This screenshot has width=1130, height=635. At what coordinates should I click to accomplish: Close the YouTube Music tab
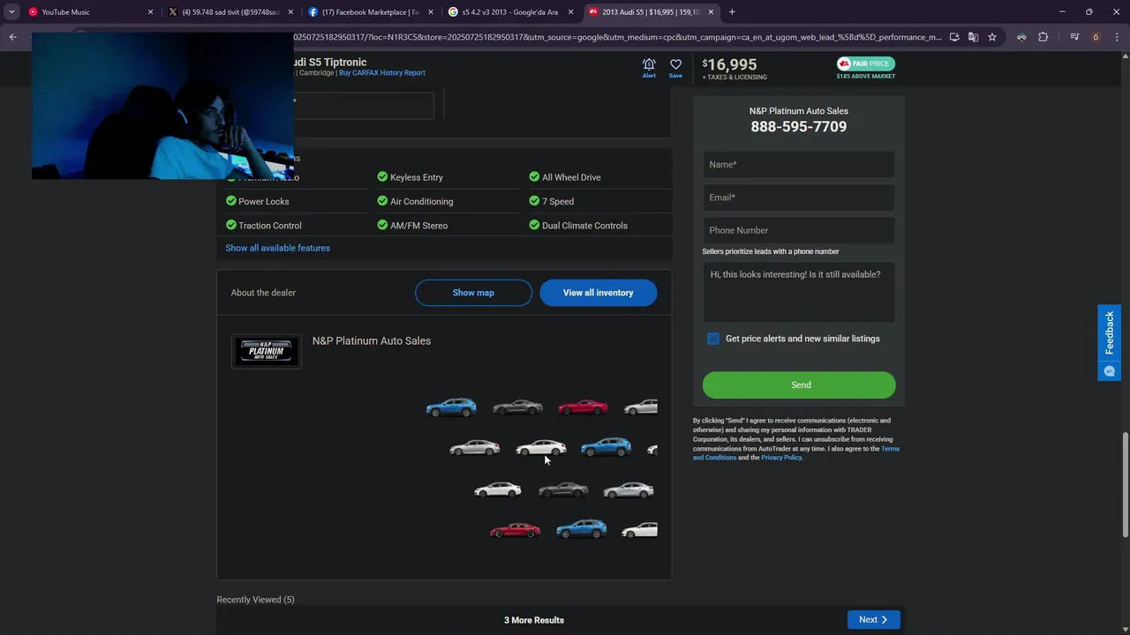tap(150, 12)
